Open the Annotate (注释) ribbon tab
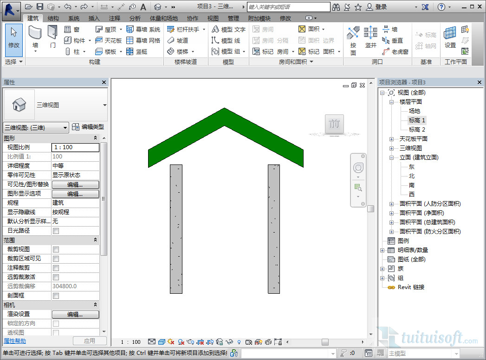 [114, 18]
